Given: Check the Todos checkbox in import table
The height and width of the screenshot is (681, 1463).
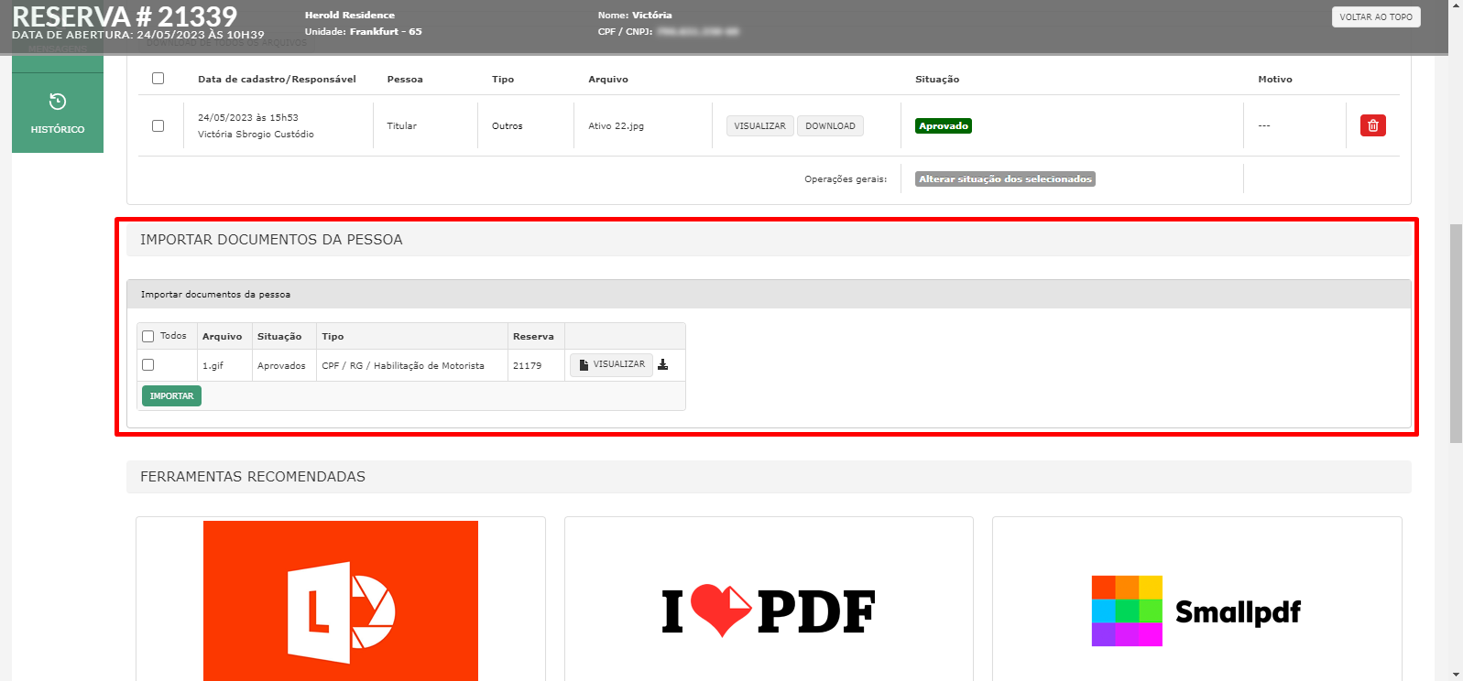Looking at the screenshot, I should tap(147, 336).
